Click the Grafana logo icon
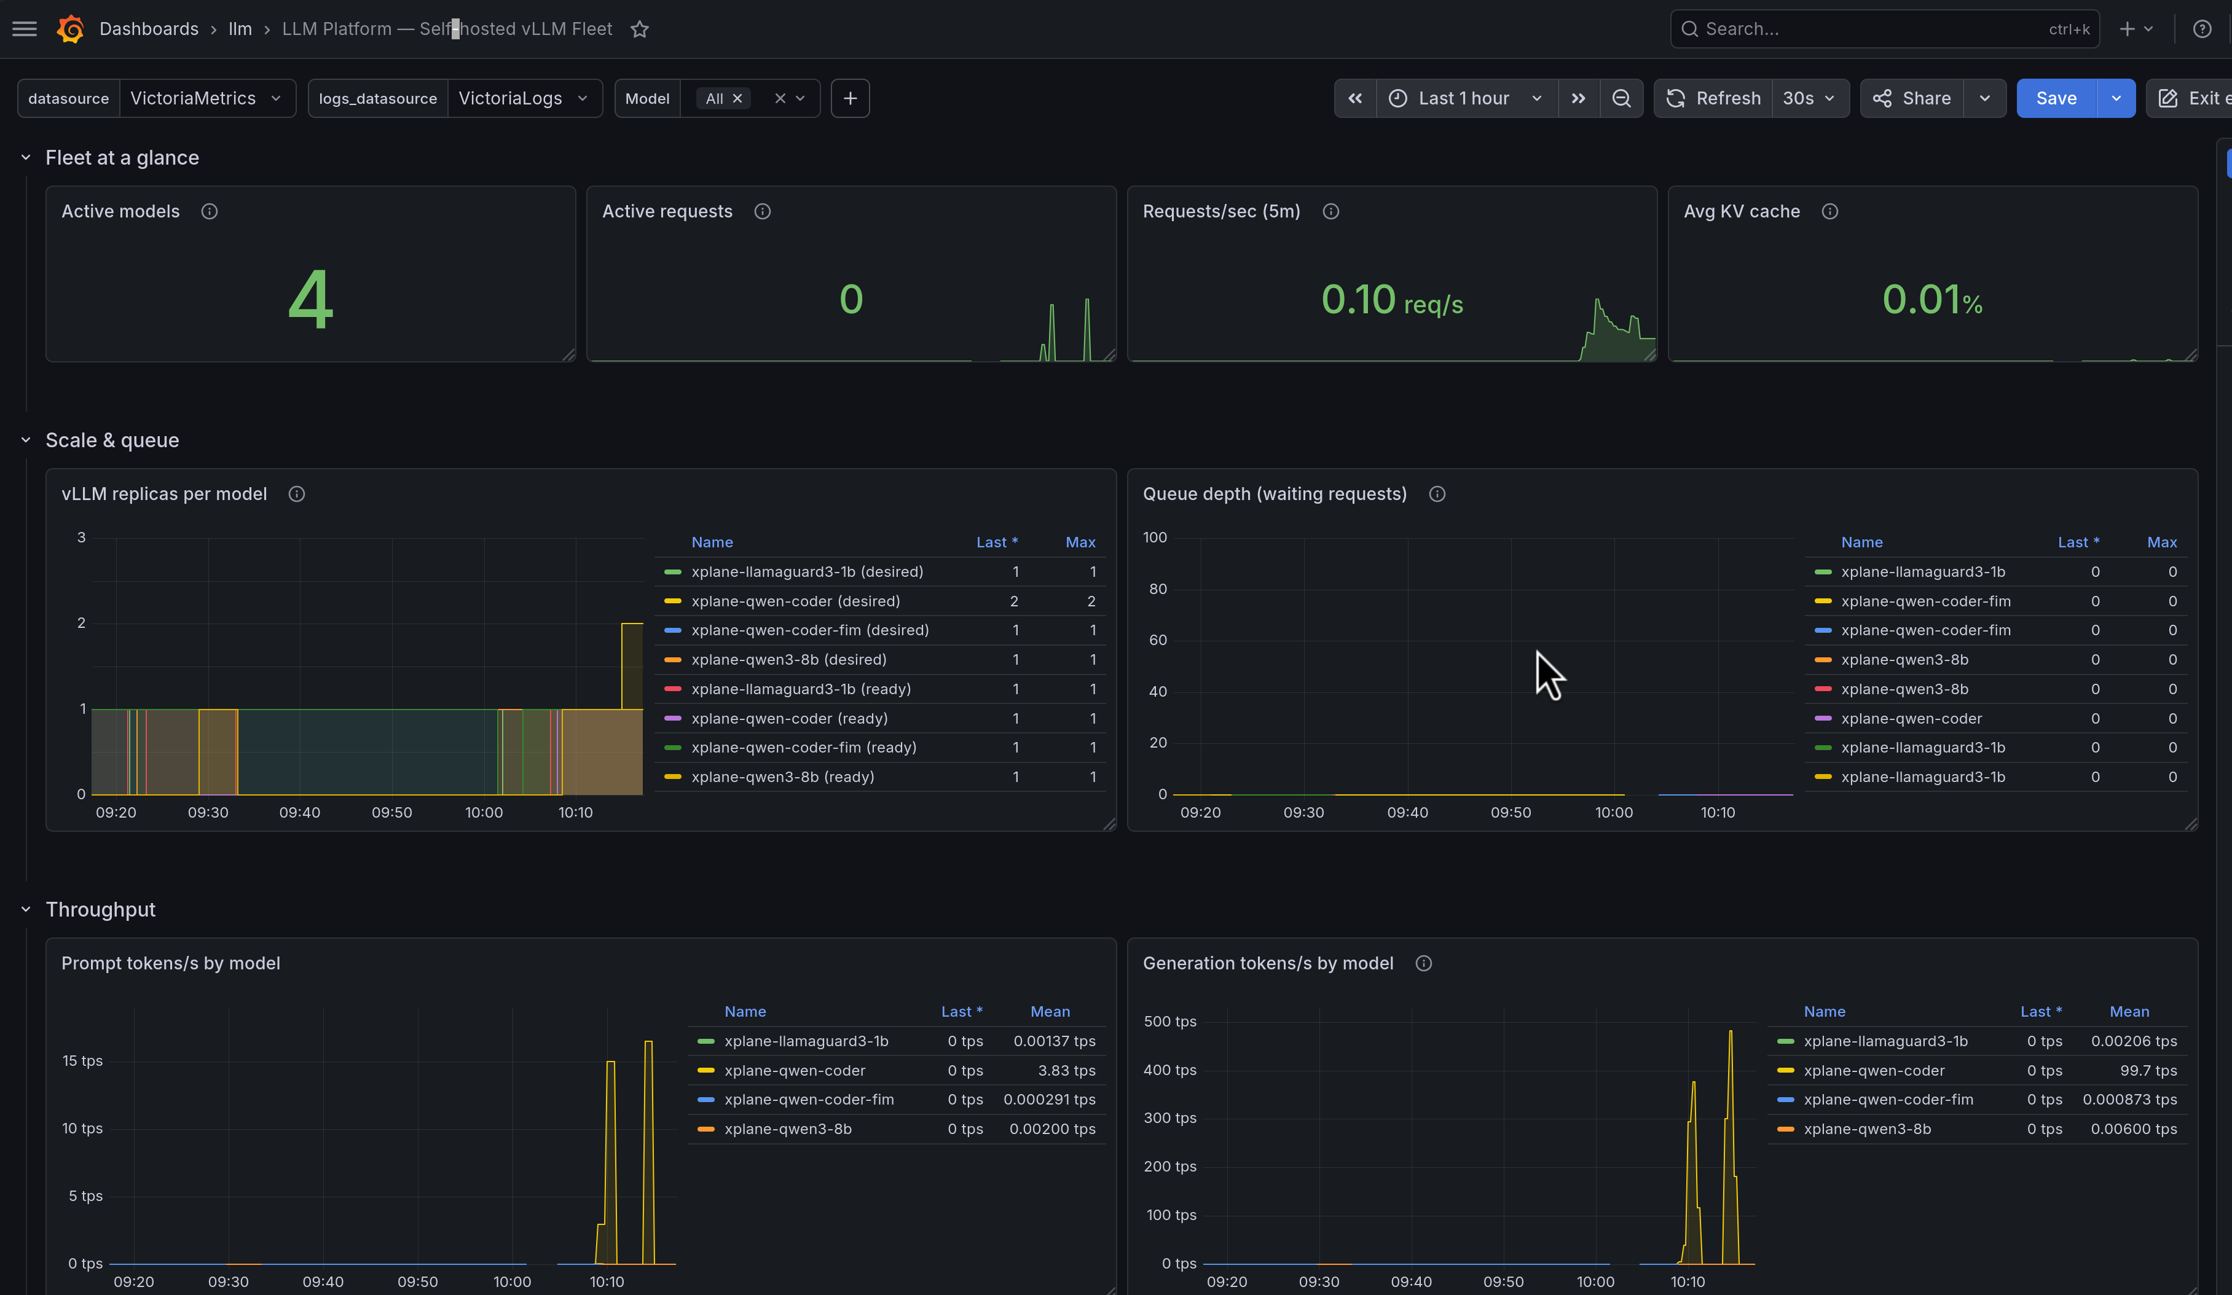Viewport: 2232px width, 1295px height. coord(70,29)
